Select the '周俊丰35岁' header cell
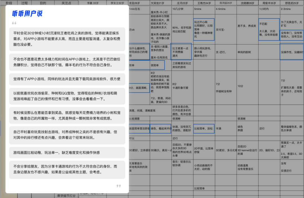Image resolution: width=304 pixels, height=198 pixels. coord(269,3)
